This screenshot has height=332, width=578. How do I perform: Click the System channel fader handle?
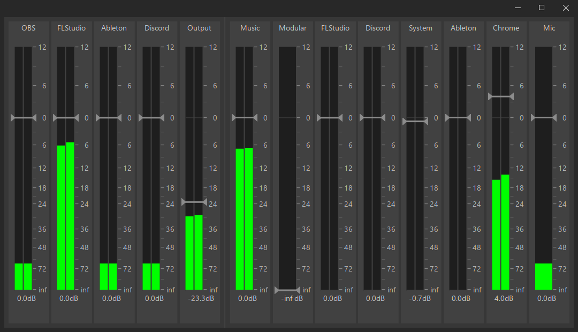click(x=415, y=122)
